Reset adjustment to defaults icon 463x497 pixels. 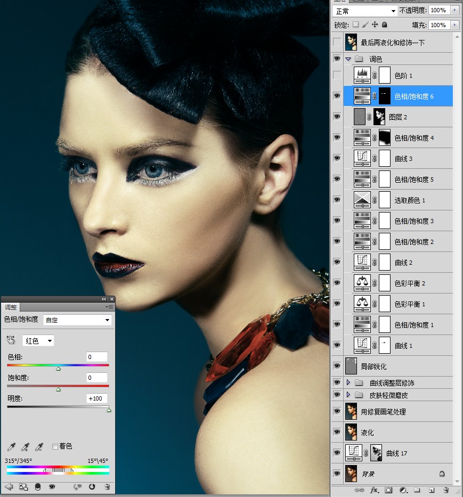92,487
